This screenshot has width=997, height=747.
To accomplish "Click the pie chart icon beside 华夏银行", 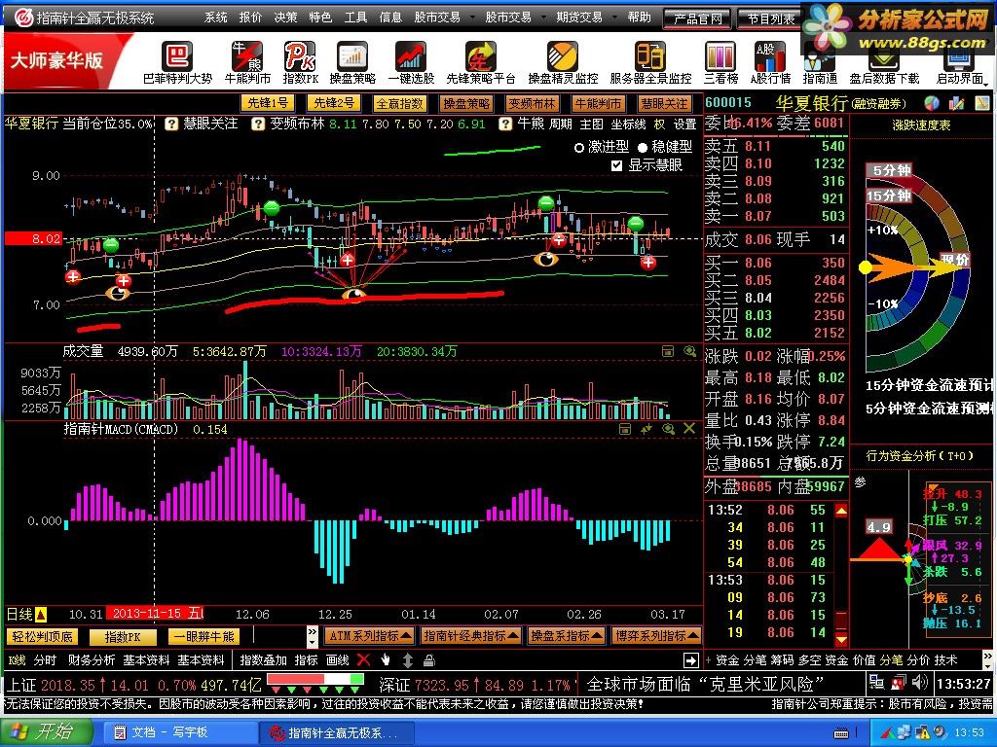I will [x=932, y=103].
